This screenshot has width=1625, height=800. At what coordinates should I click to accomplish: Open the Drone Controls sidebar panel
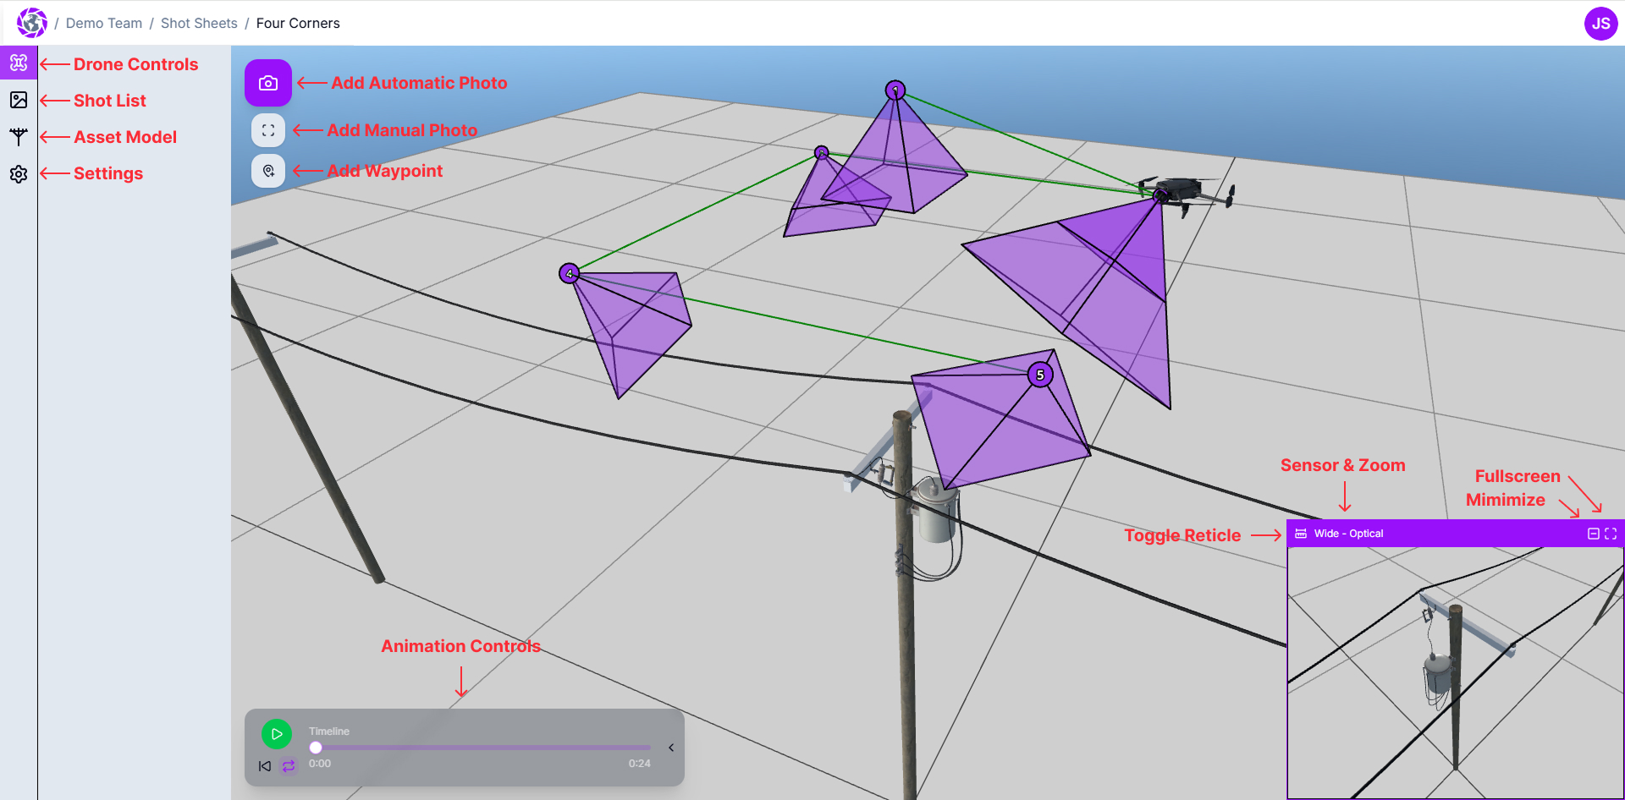pyautogui.click(x=19, y=63)
